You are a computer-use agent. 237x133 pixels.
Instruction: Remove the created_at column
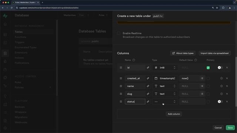[227, 78]
